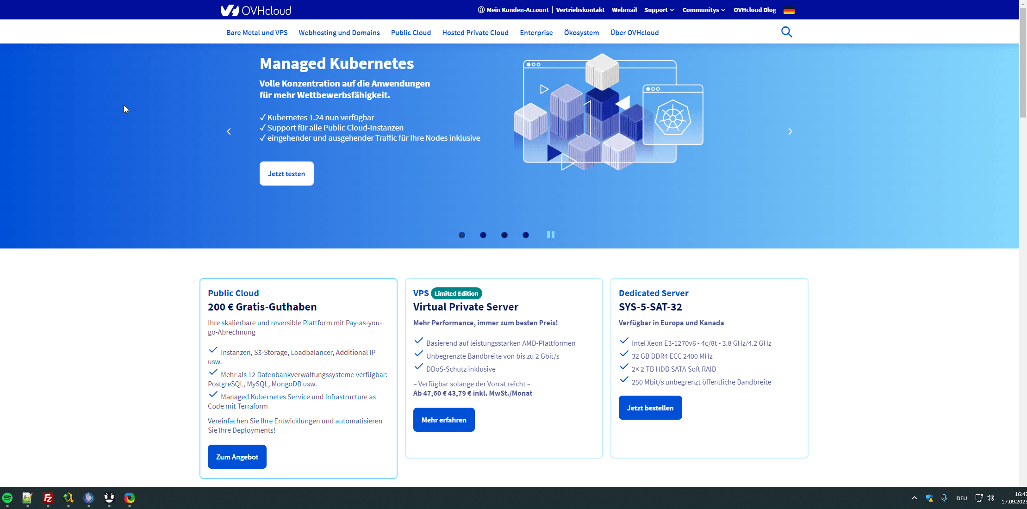Open Spotify from the taskbar
Image resolution: width=1027 pixels, height=509 pixels.
point(7,498)
